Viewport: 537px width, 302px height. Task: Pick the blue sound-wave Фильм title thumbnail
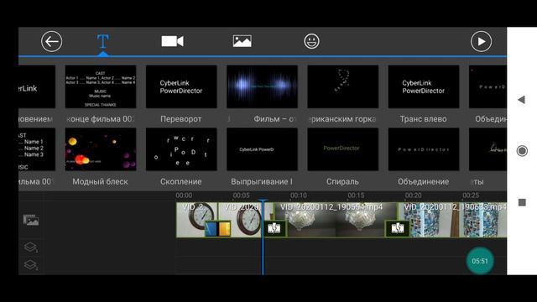262,86
